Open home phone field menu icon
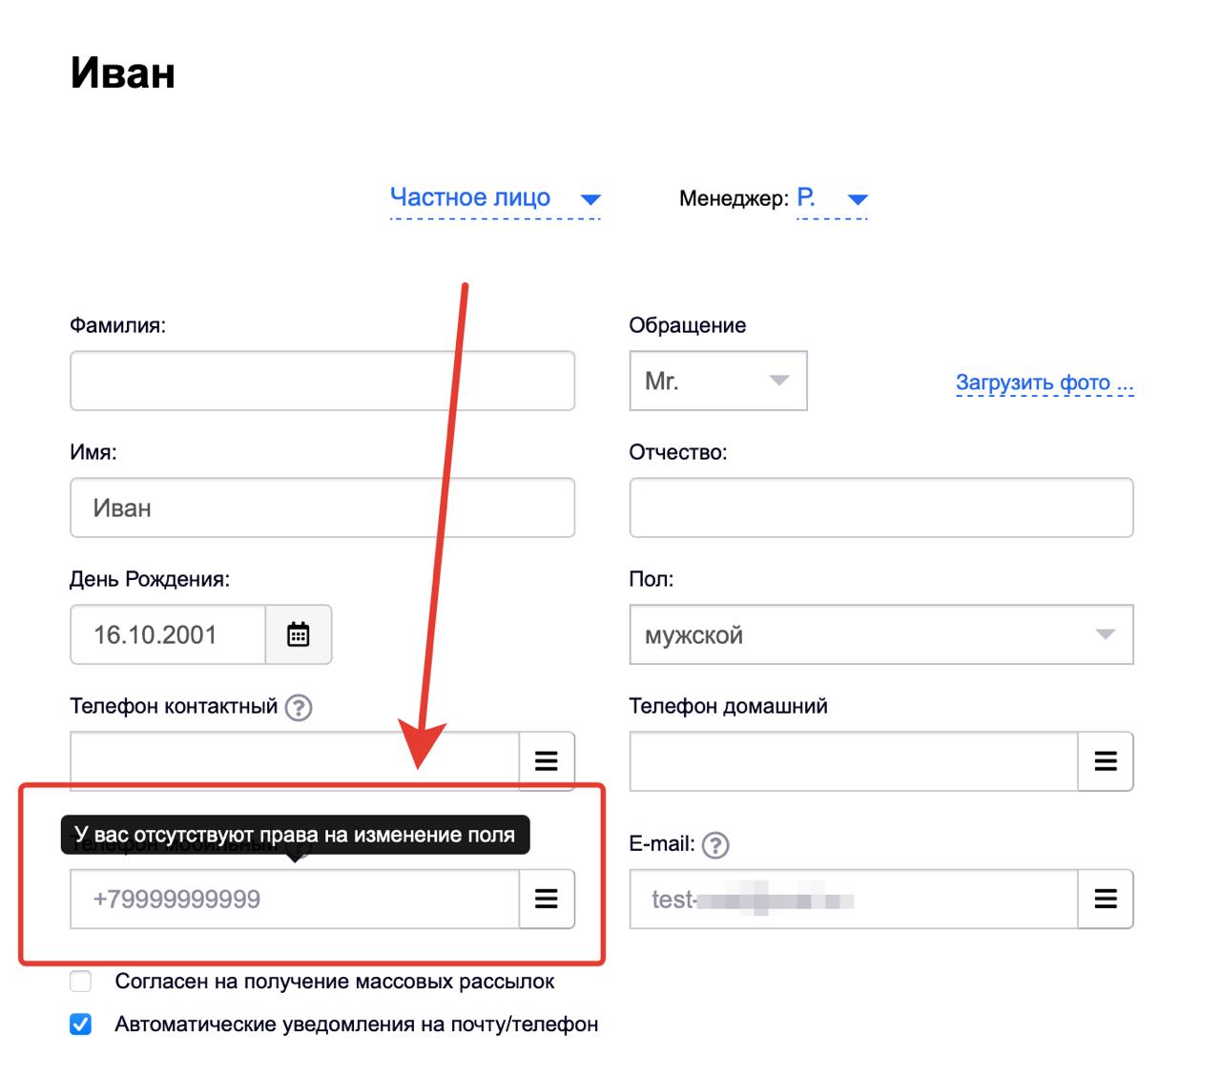 (1106, 761)
